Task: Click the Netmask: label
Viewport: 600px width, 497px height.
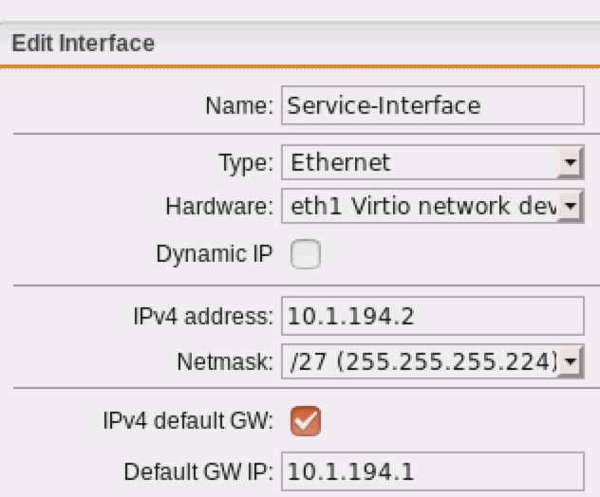Action: [x=225, y=362]
